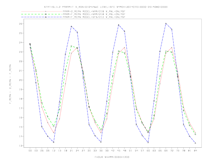
Task: Click the y-axis tick label 22
Action: pos(21,61)
